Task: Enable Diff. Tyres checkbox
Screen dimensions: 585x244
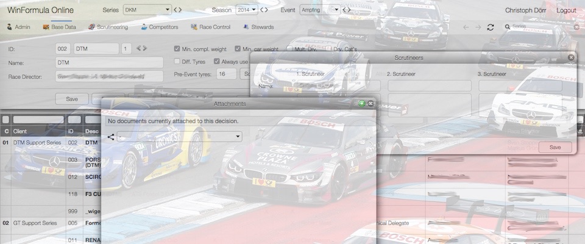Action: pos(177,61)
